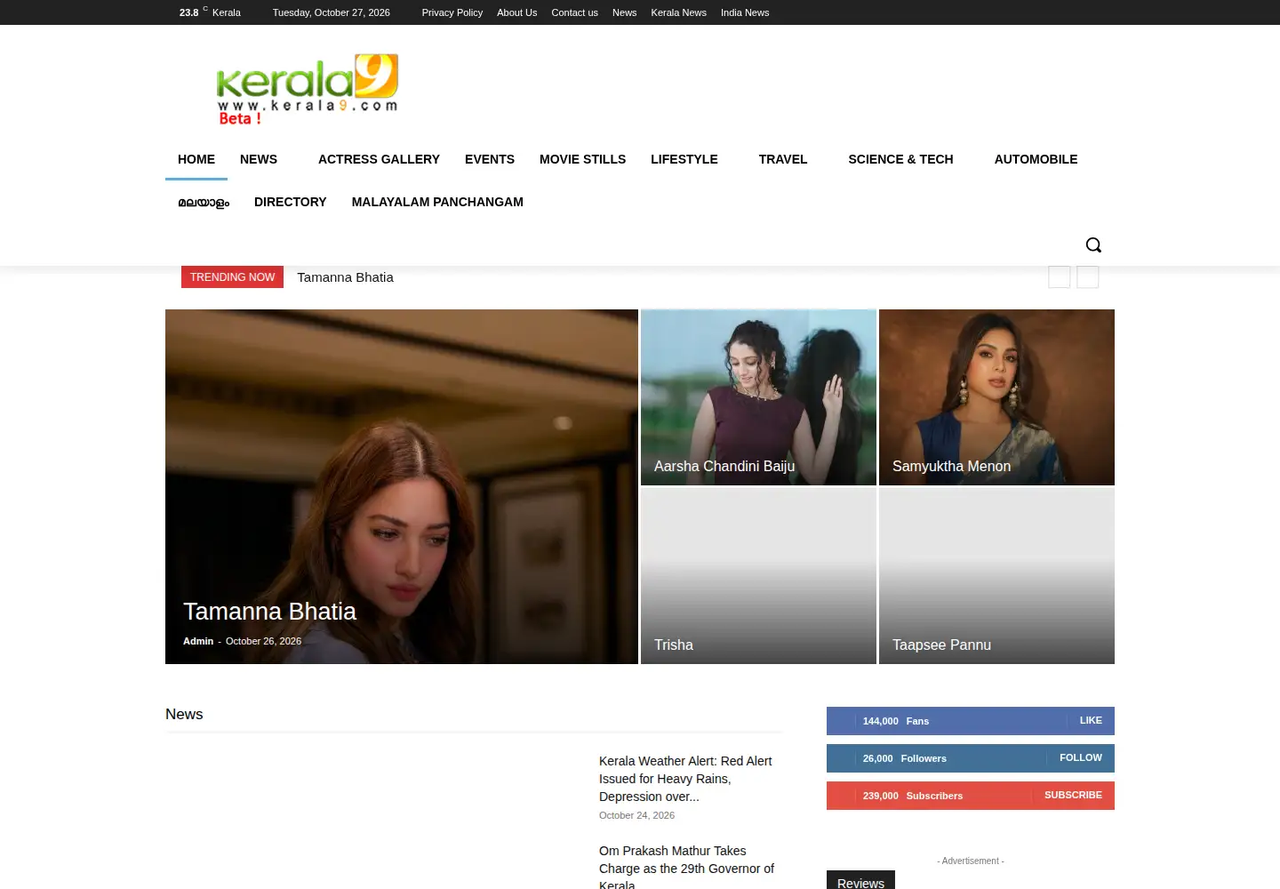Click previous trending arrow button

tap(1060, 277)
